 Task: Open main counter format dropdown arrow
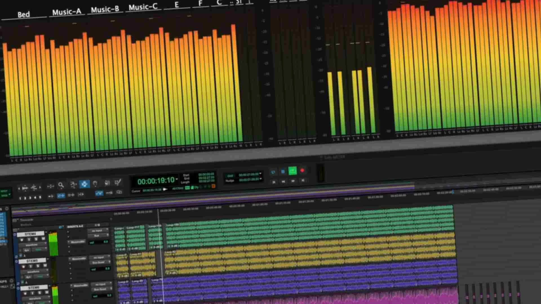coord(177,179)
